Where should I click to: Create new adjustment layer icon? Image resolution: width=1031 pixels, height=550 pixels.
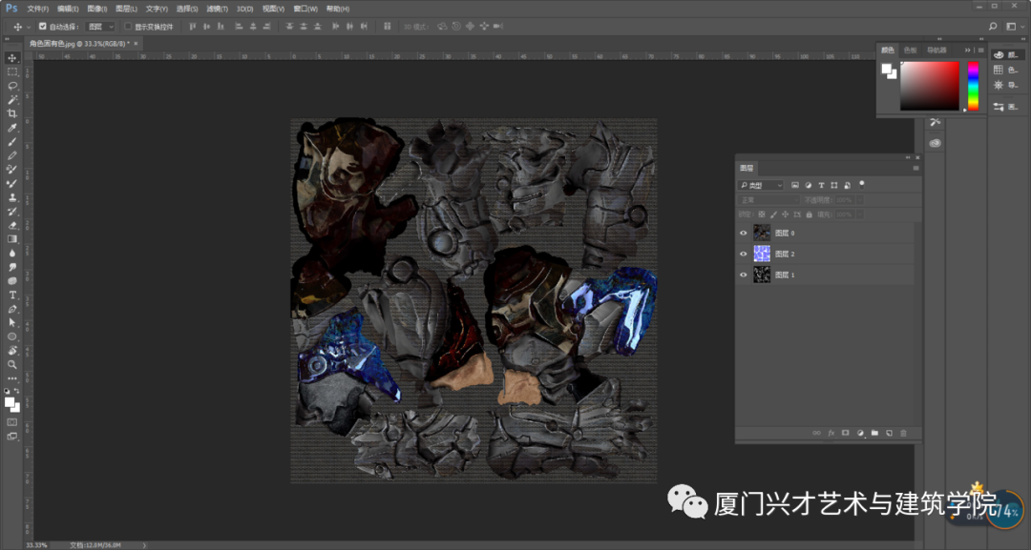[860, 433]
